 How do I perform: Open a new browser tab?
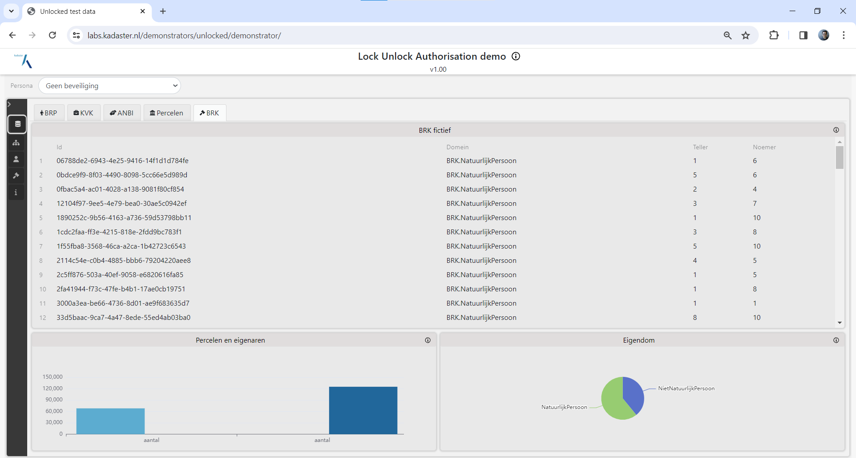163,11
